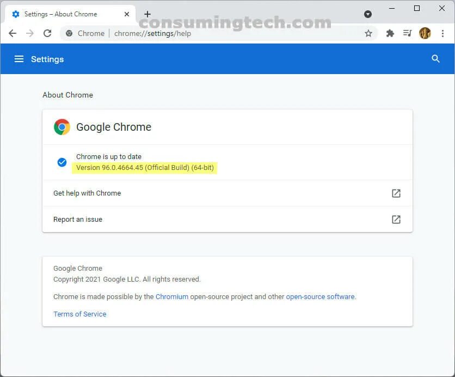
Task: Search settings with the magnifier icon
Action: [x=435, y=59]
